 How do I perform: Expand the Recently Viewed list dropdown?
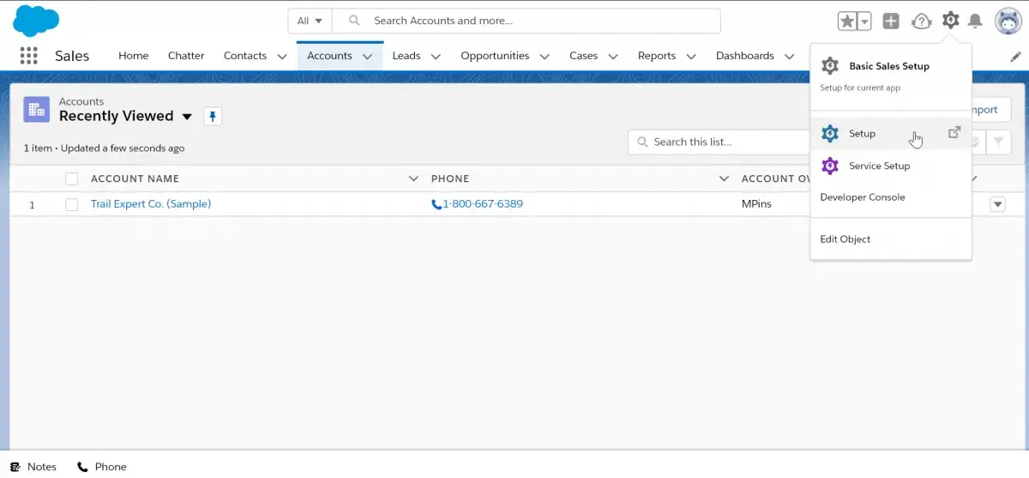pos(188,117)
